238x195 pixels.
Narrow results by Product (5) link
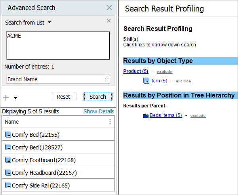[136, 71]
